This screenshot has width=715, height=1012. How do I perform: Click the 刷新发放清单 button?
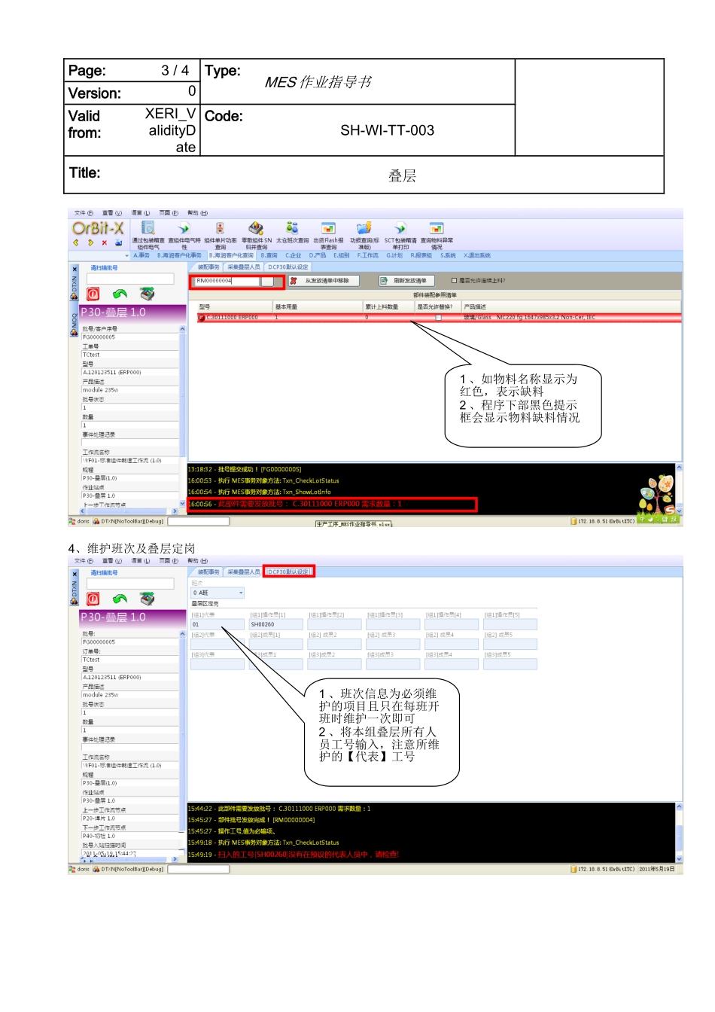click(x=407, y=281)
